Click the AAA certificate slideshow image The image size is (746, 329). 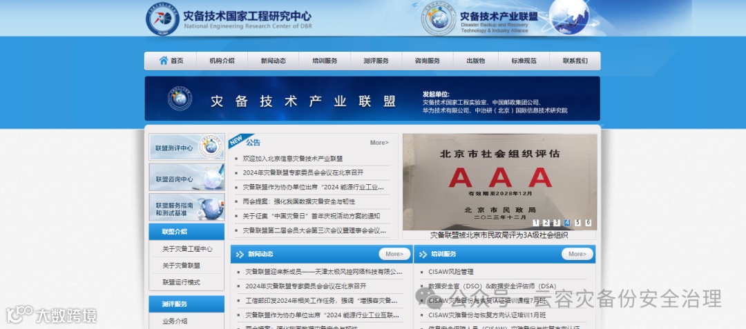pyautogui.click(x=499, y=182)
